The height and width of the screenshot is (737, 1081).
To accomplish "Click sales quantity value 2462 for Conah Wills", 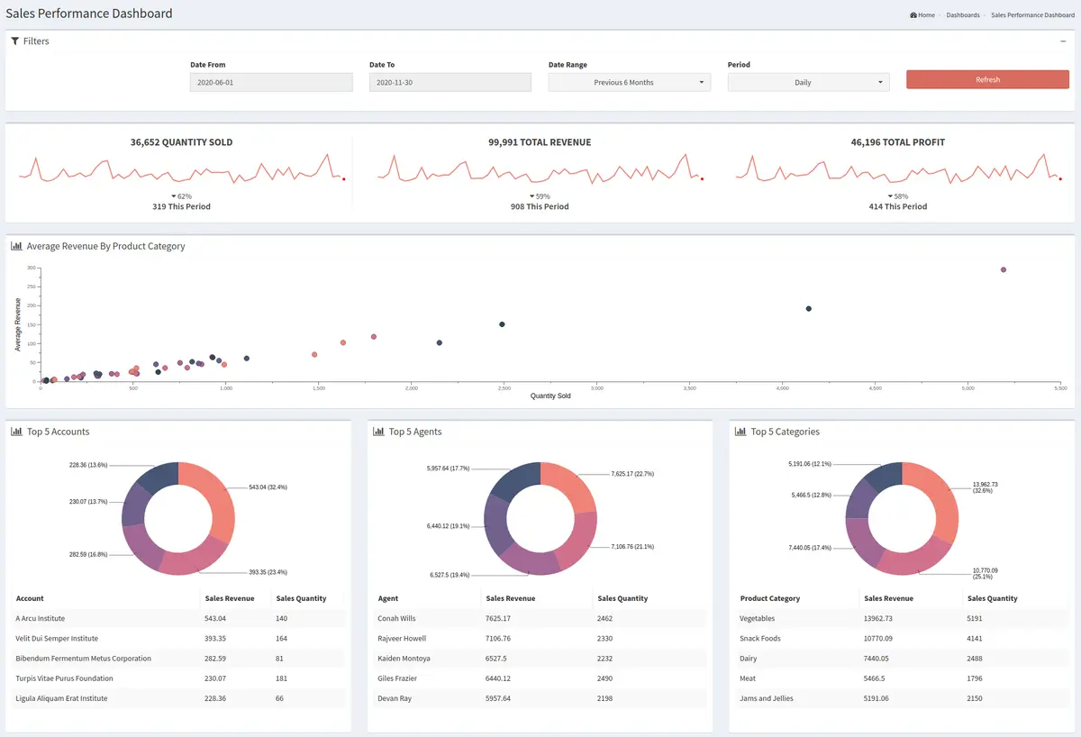I will 604,618.
